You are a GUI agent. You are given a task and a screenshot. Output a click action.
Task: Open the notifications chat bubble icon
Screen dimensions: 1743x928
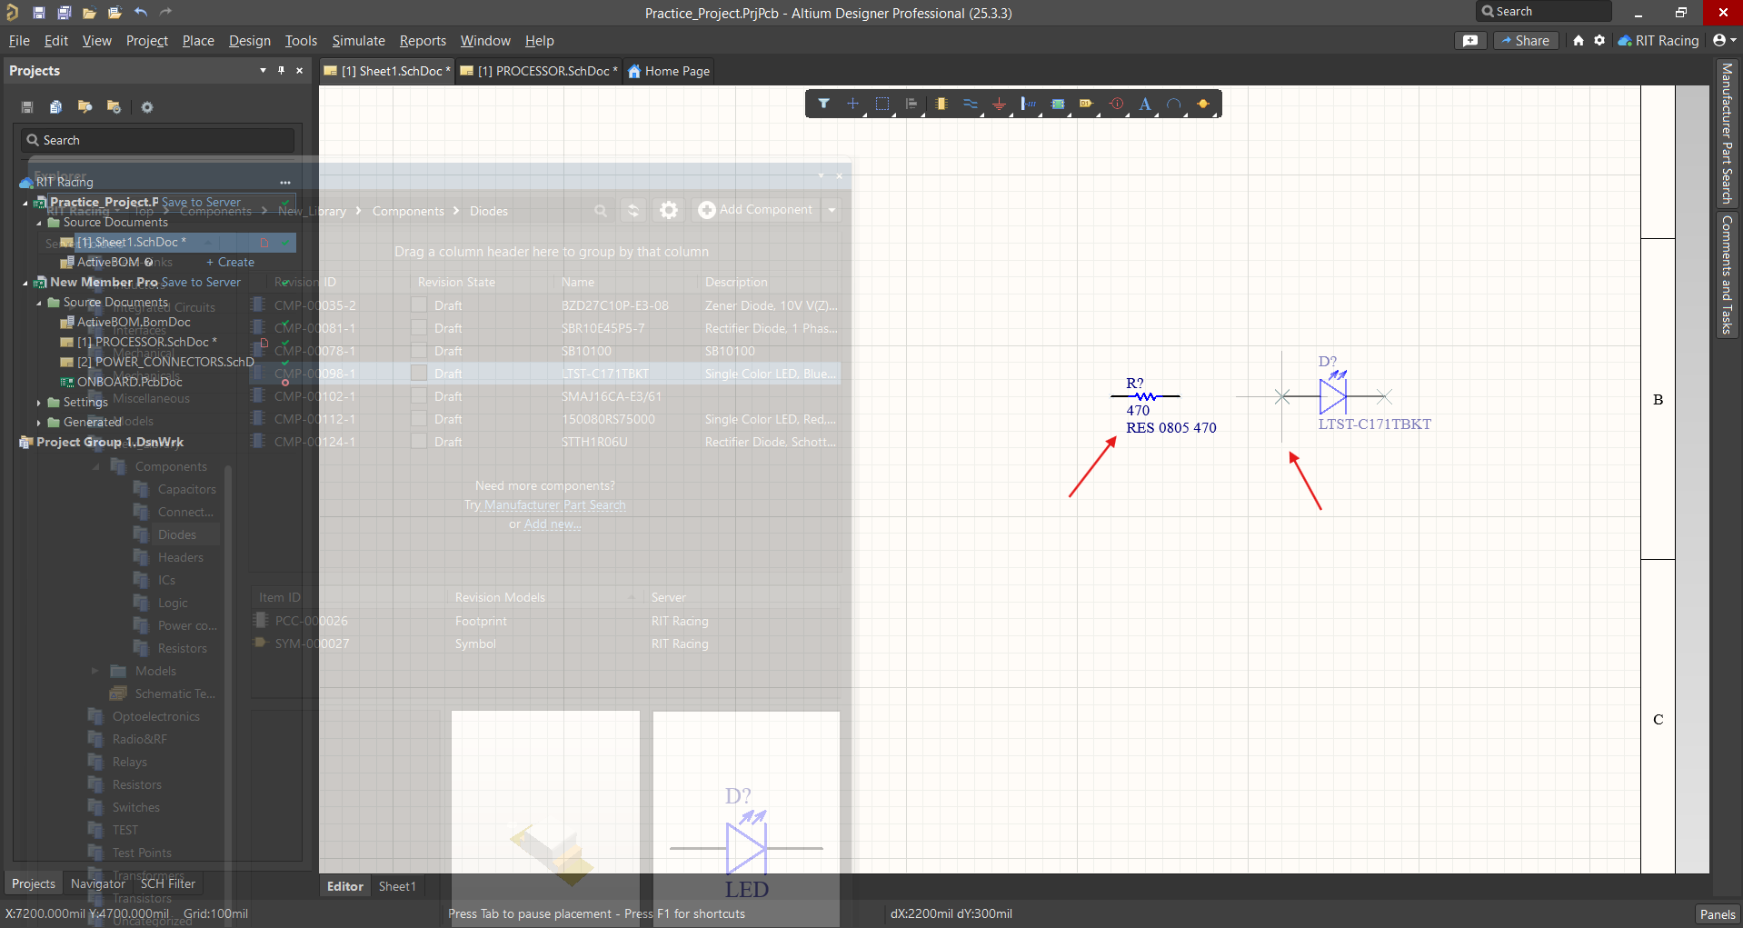coord(1470,41)
